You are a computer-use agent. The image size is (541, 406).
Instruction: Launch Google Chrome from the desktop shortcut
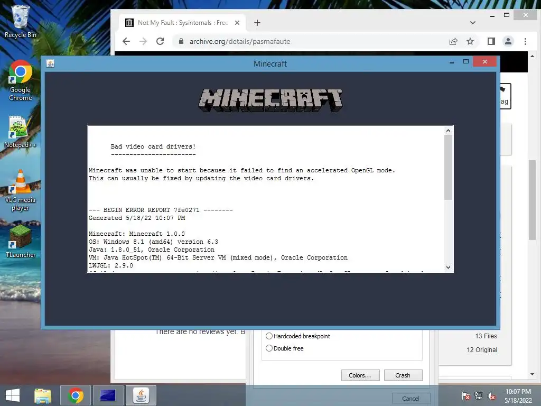(20, 81)
